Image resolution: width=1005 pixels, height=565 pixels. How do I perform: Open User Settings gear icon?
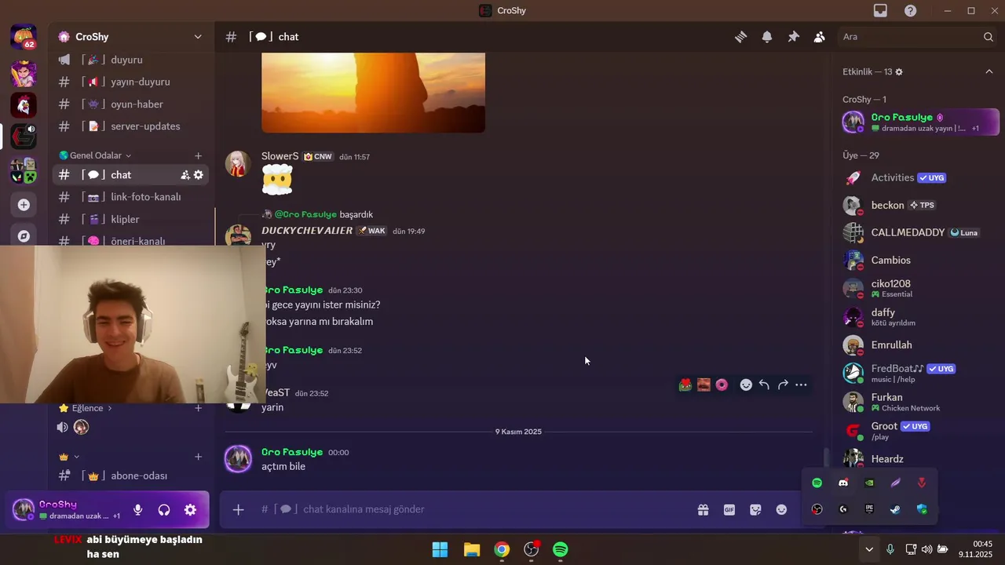point(190,510)
